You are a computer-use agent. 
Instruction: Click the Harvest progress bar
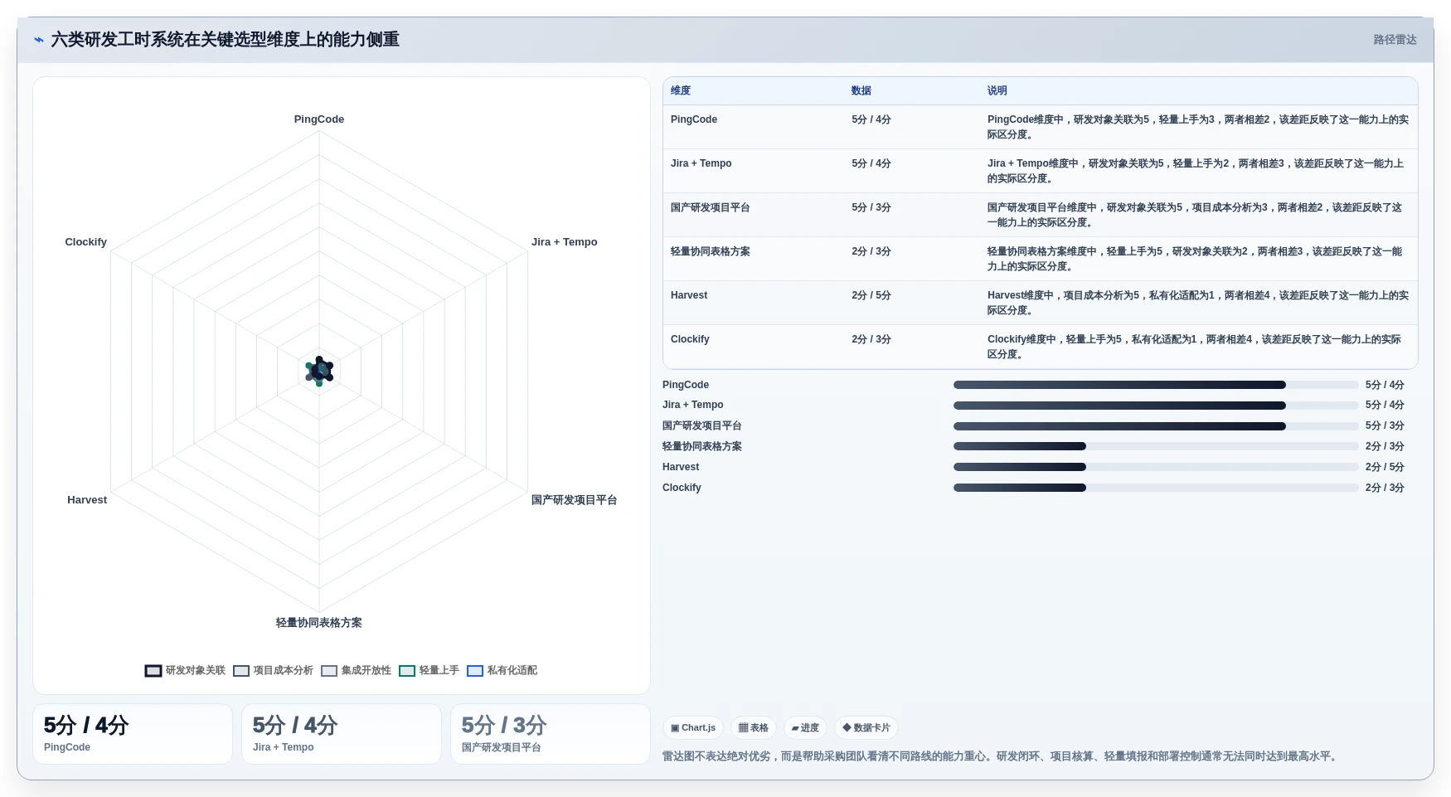coord(1156,467)
